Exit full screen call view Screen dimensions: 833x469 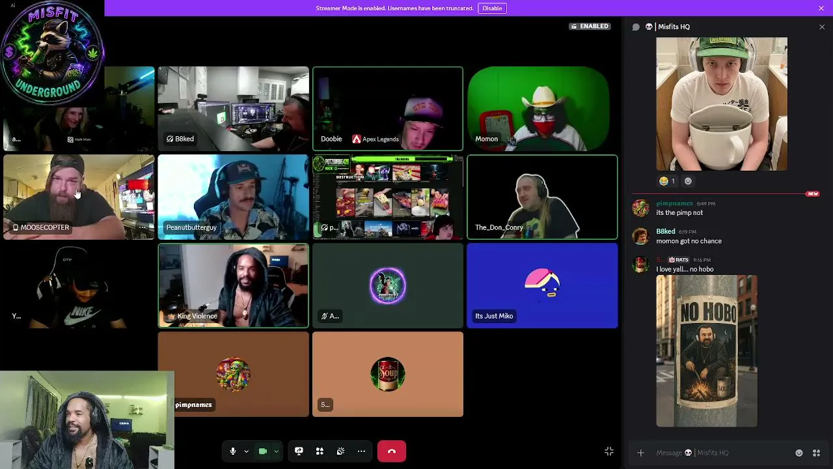pos(609,451)
